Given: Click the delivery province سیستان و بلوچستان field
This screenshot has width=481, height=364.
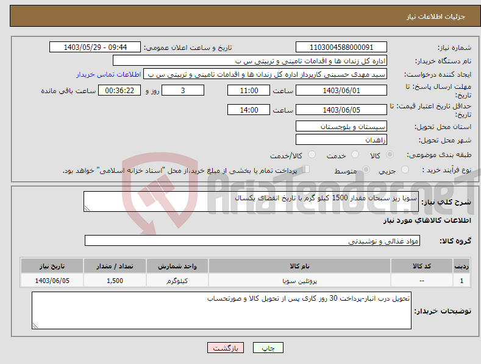Looking at the screenshot, I should click(x=341, y=126).
